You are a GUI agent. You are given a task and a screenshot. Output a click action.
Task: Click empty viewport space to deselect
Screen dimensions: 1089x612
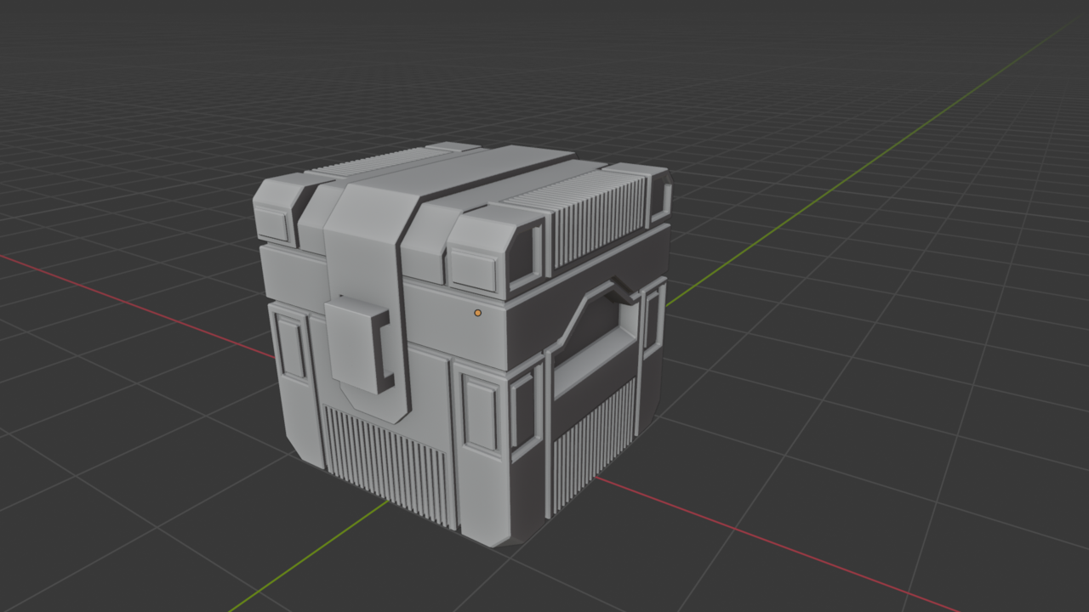coord(893,127)
